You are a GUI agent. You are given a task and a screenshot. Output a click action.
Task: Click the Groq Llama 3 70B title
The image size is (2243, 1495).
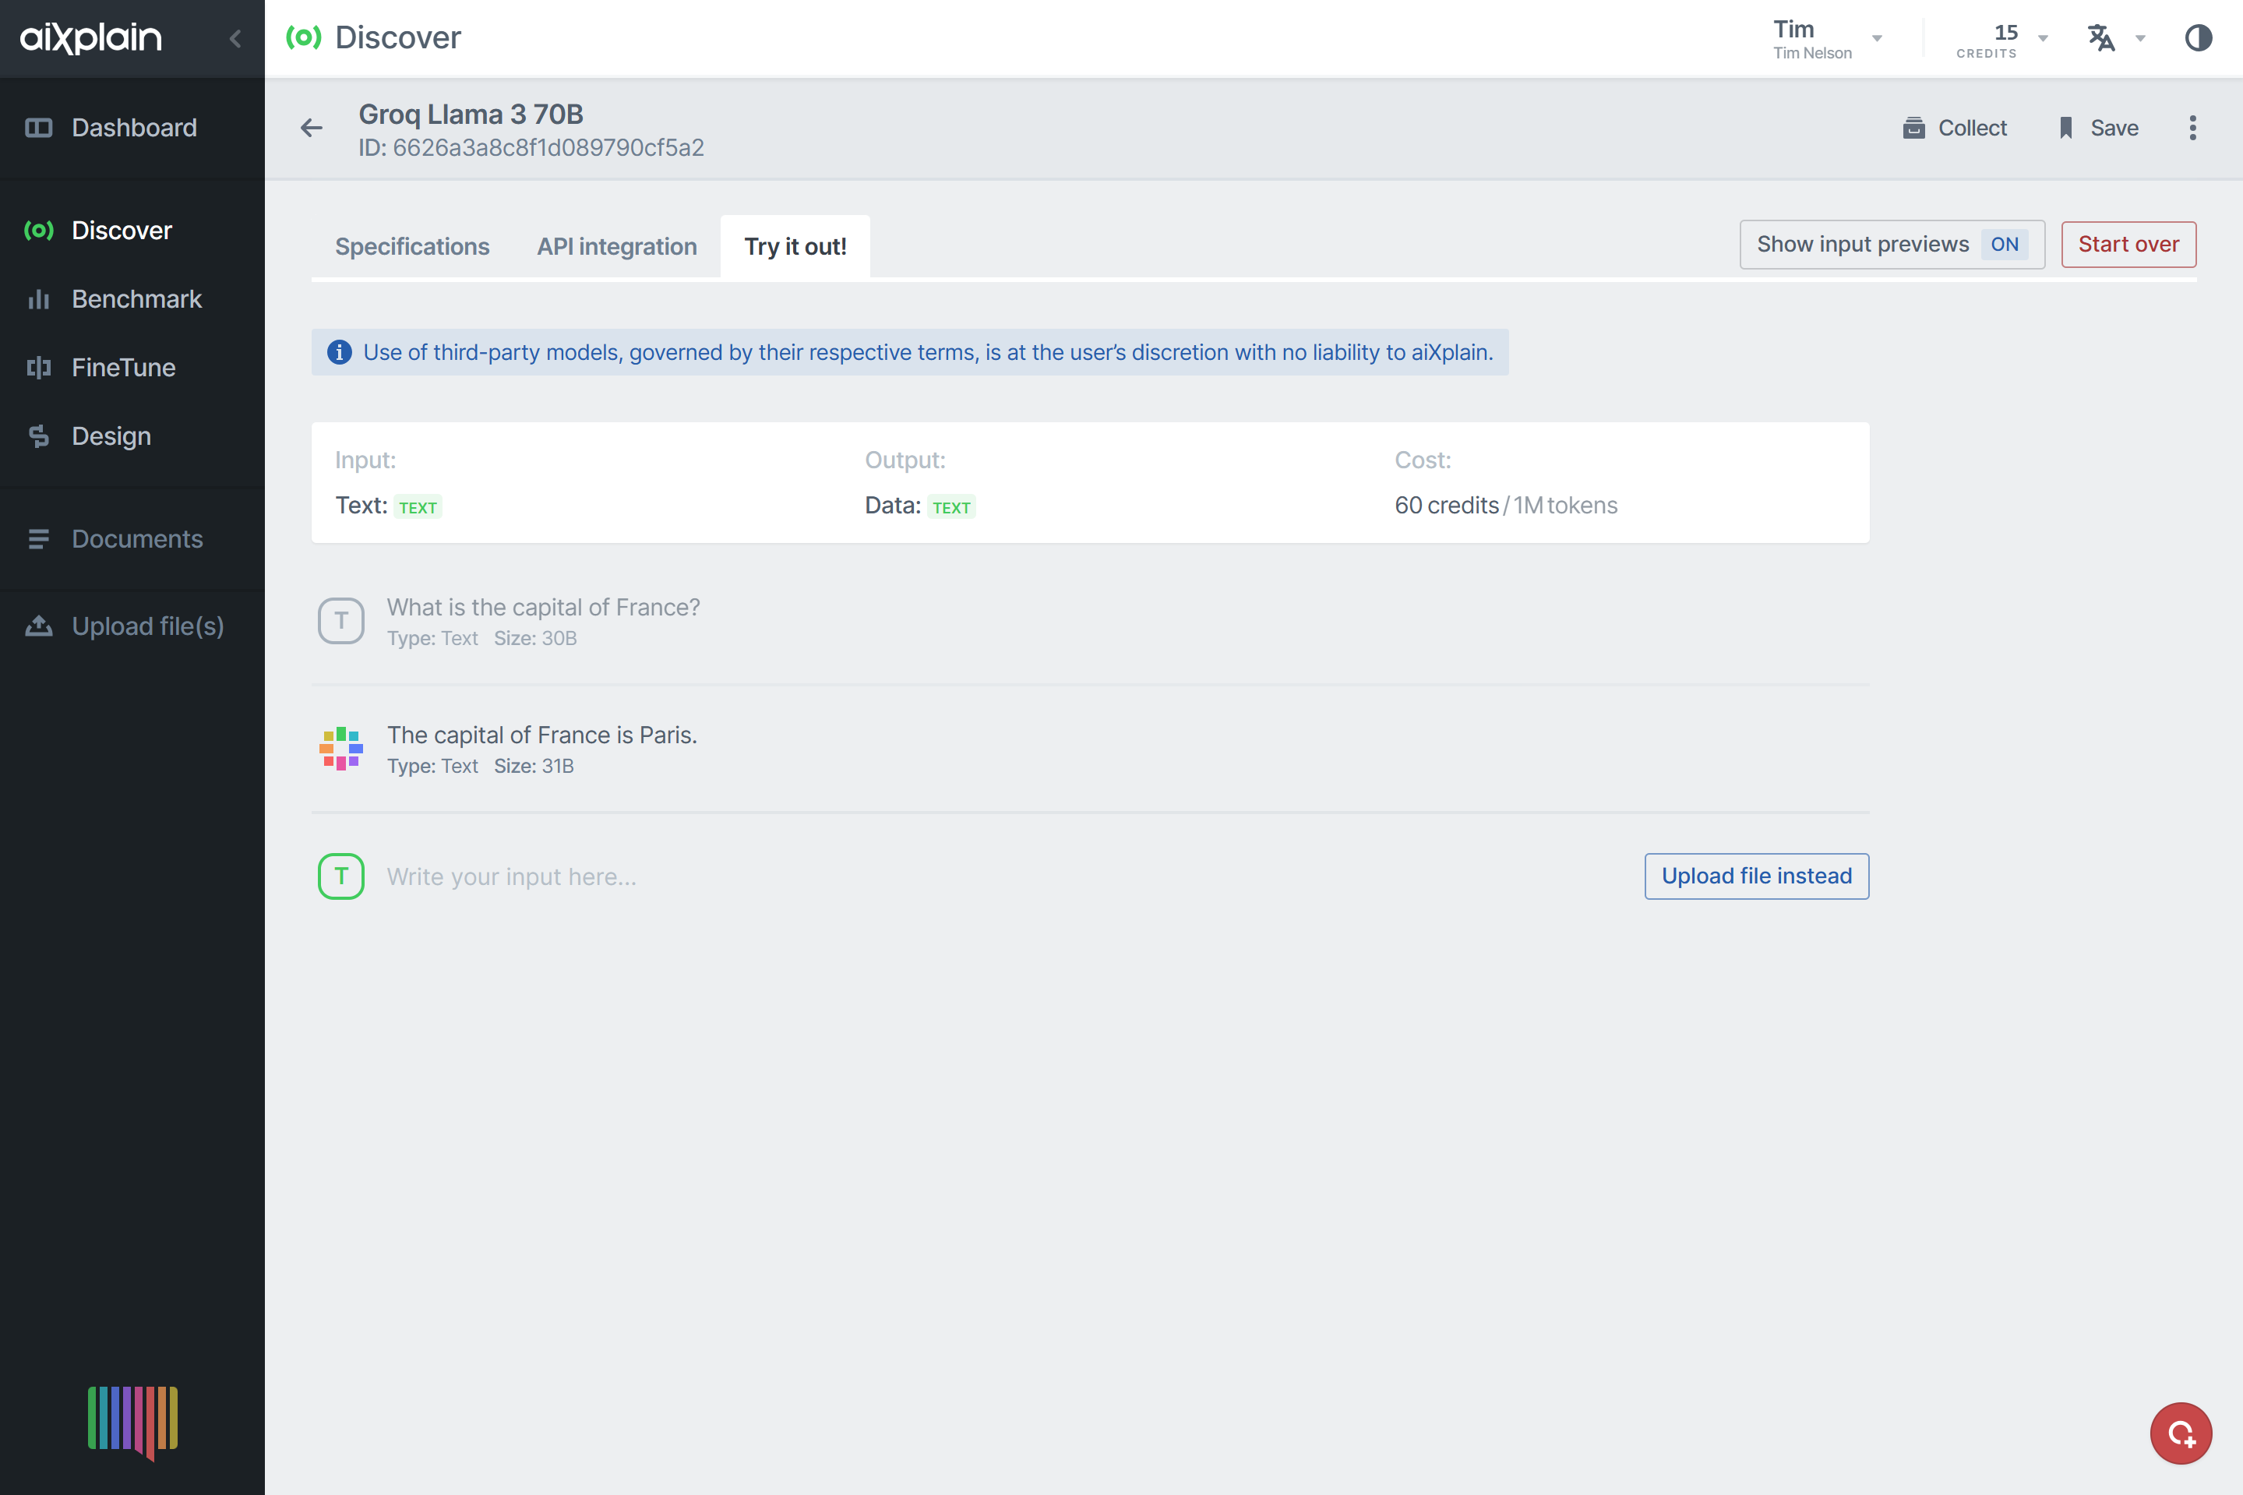[471, 114]
